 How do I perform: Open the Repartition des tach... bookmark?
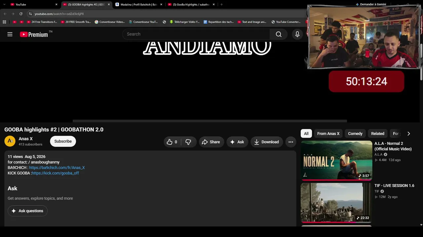click(x=219, y=22)
